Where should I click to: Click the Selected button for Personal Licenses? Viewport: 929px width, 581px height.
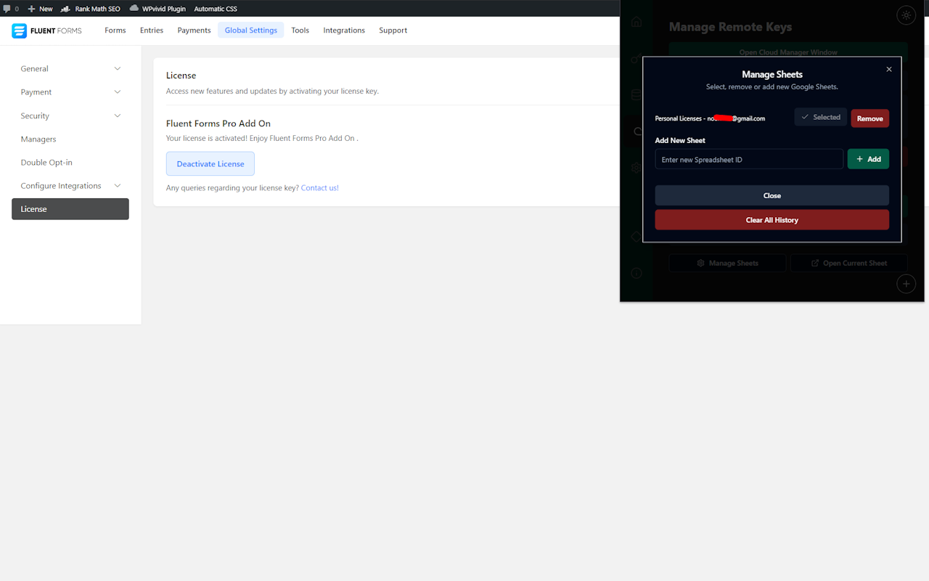(x=821, y=118)
